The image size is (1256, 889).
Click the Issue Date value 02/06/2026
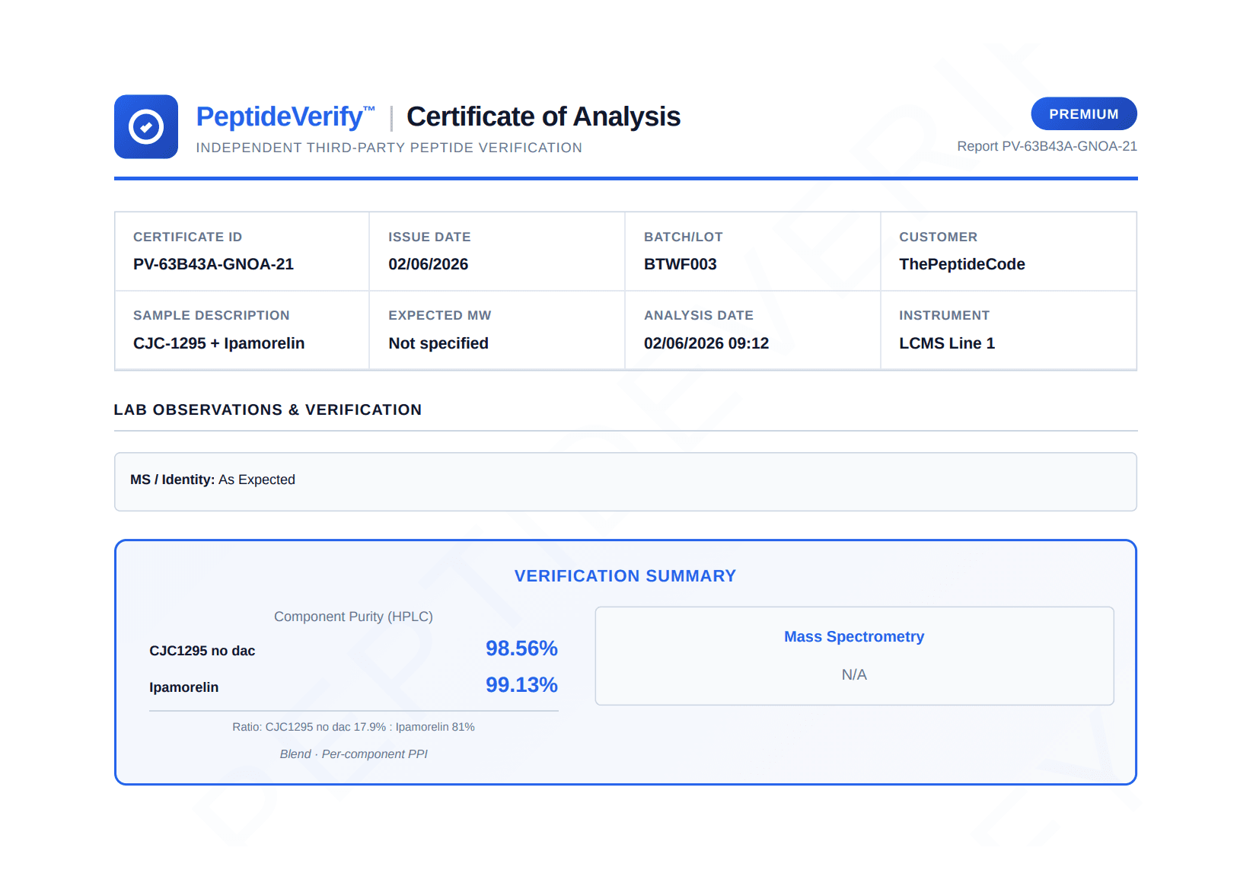(428, 264)
